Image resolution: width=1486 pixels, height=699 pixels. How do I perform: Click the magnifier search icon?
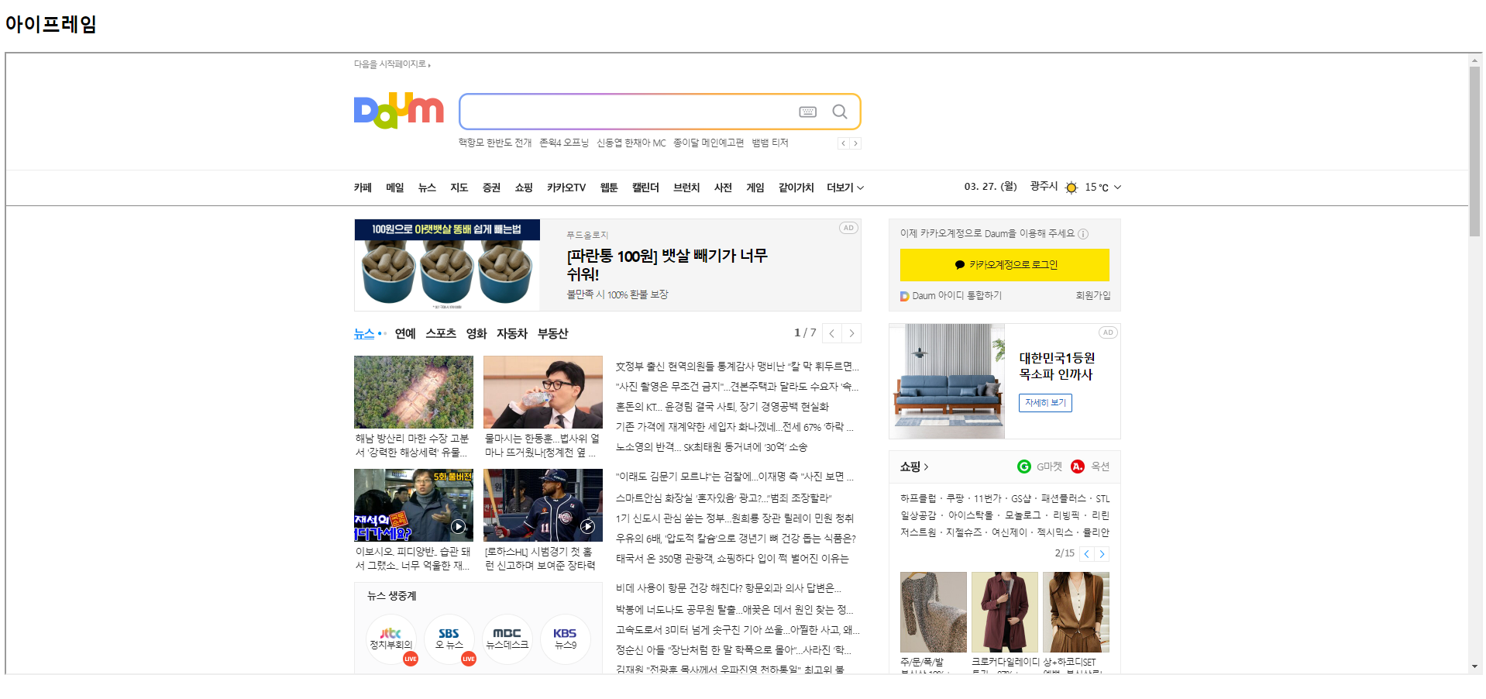tap(839, 112)
